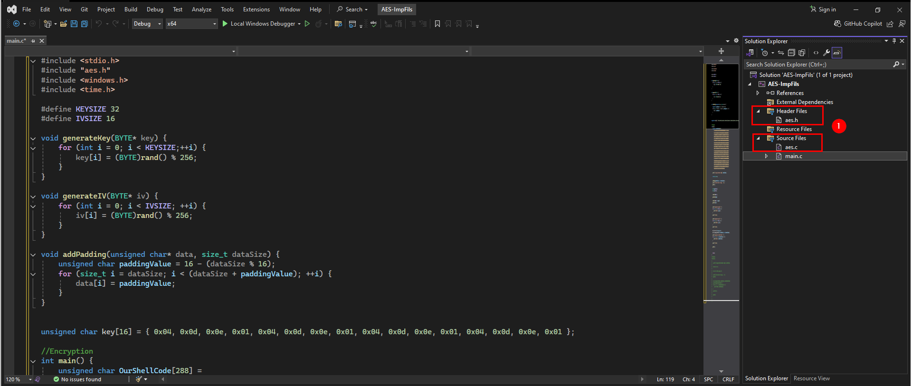The width and height of the screenshot is (912, 386).
Task: Click Local Windows Debugger label
Action: tap(263, 24)
